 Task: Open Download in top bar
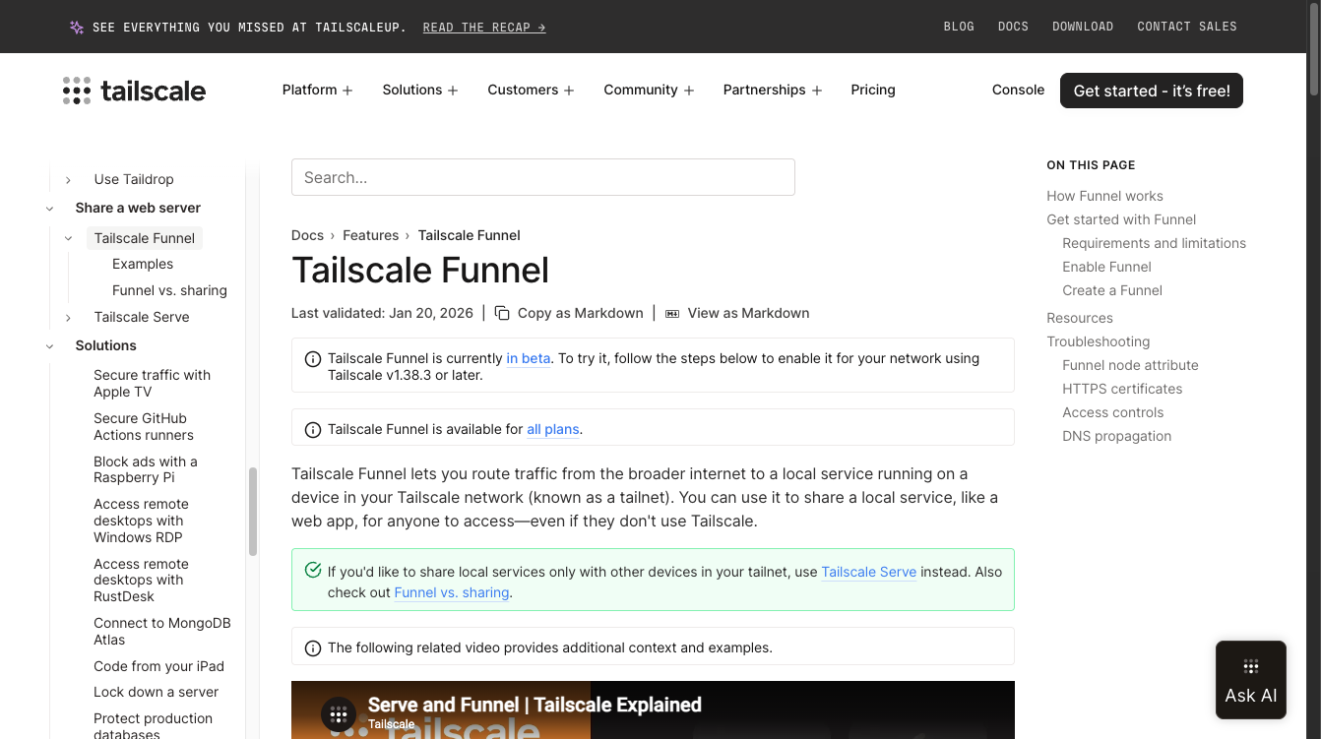(1083, 27)
